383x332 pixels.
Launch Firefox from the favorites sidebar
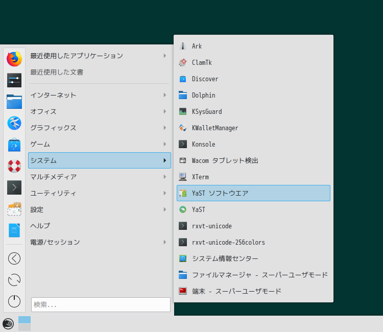pyautogui.click(x=14, y=59)
